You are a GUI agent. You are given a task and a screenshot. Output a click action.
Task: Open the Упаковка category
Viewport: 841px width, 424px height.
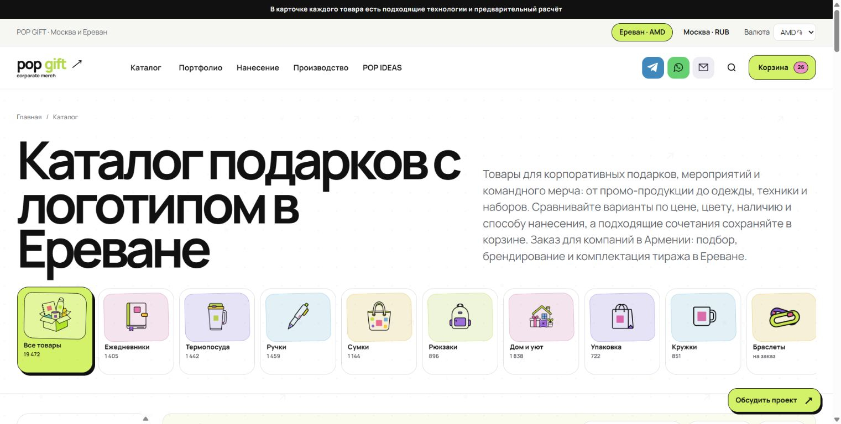(x=622, y=331)
